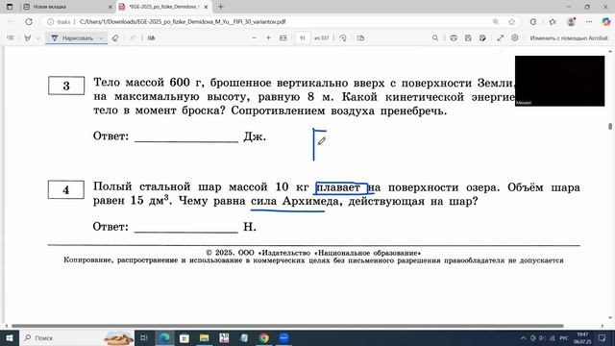Reload the current page
Screen dimensions: 615x346
click(x=29, y=21)
